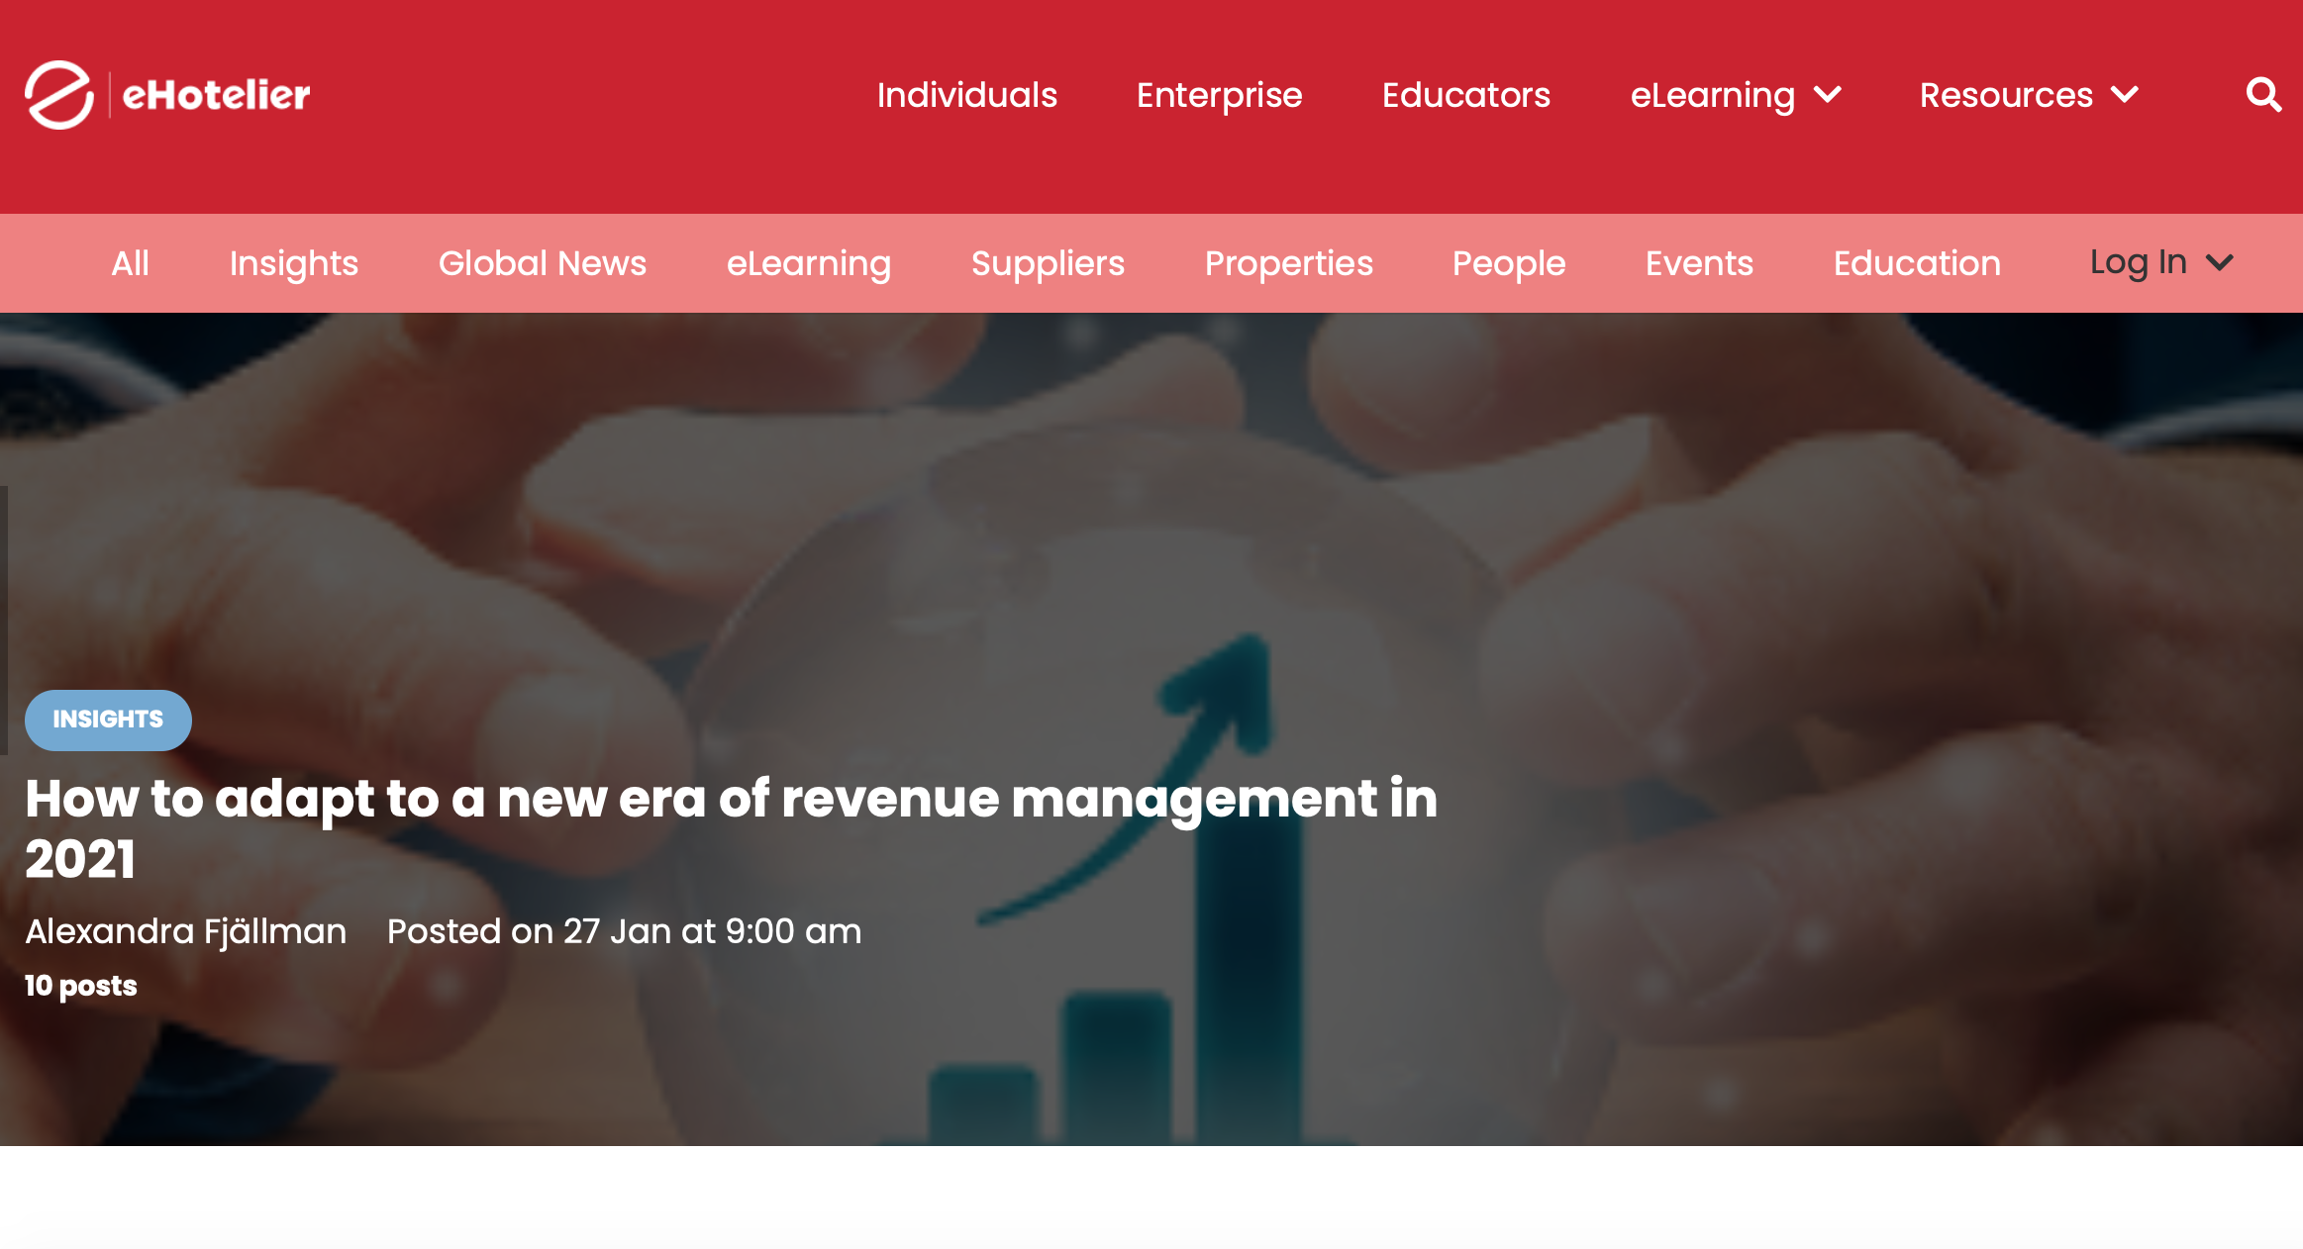2303x1249 pixels.
Task: Click the 10 posts author link
Action: click(81, 986)
